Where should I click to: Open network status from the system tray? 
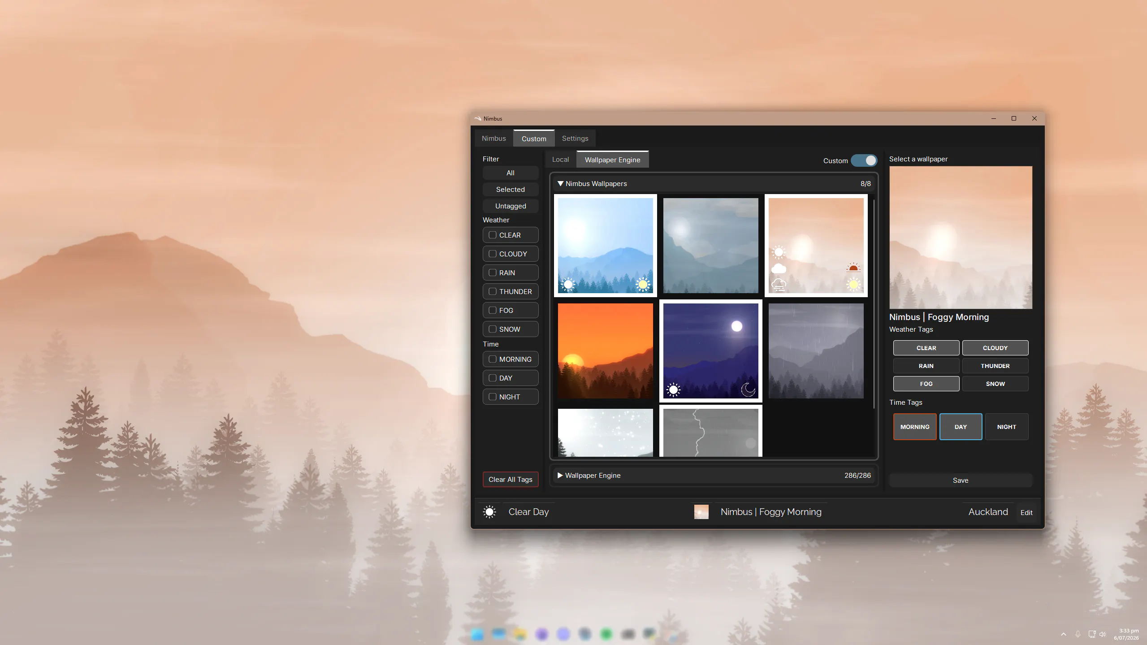pos(1092,634)
